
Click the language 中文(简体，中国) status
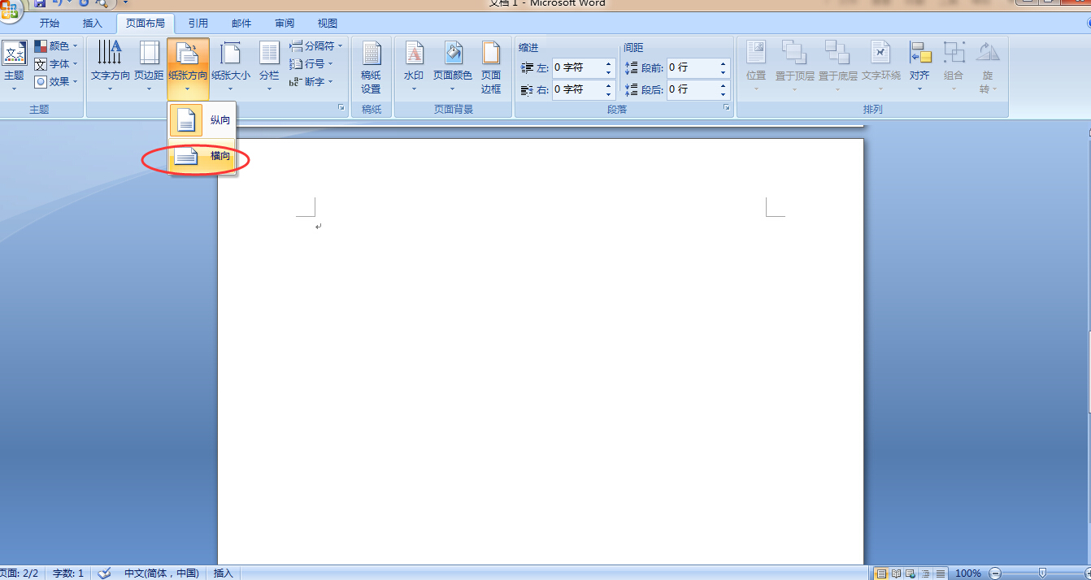pyautogui.click(x=161, y=573)
